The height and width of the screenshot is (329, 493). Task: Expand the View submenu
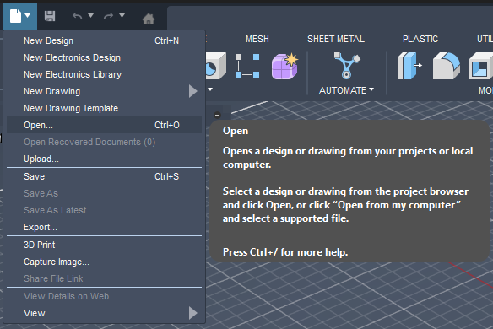pyautogui.click(x=104, y=313)
